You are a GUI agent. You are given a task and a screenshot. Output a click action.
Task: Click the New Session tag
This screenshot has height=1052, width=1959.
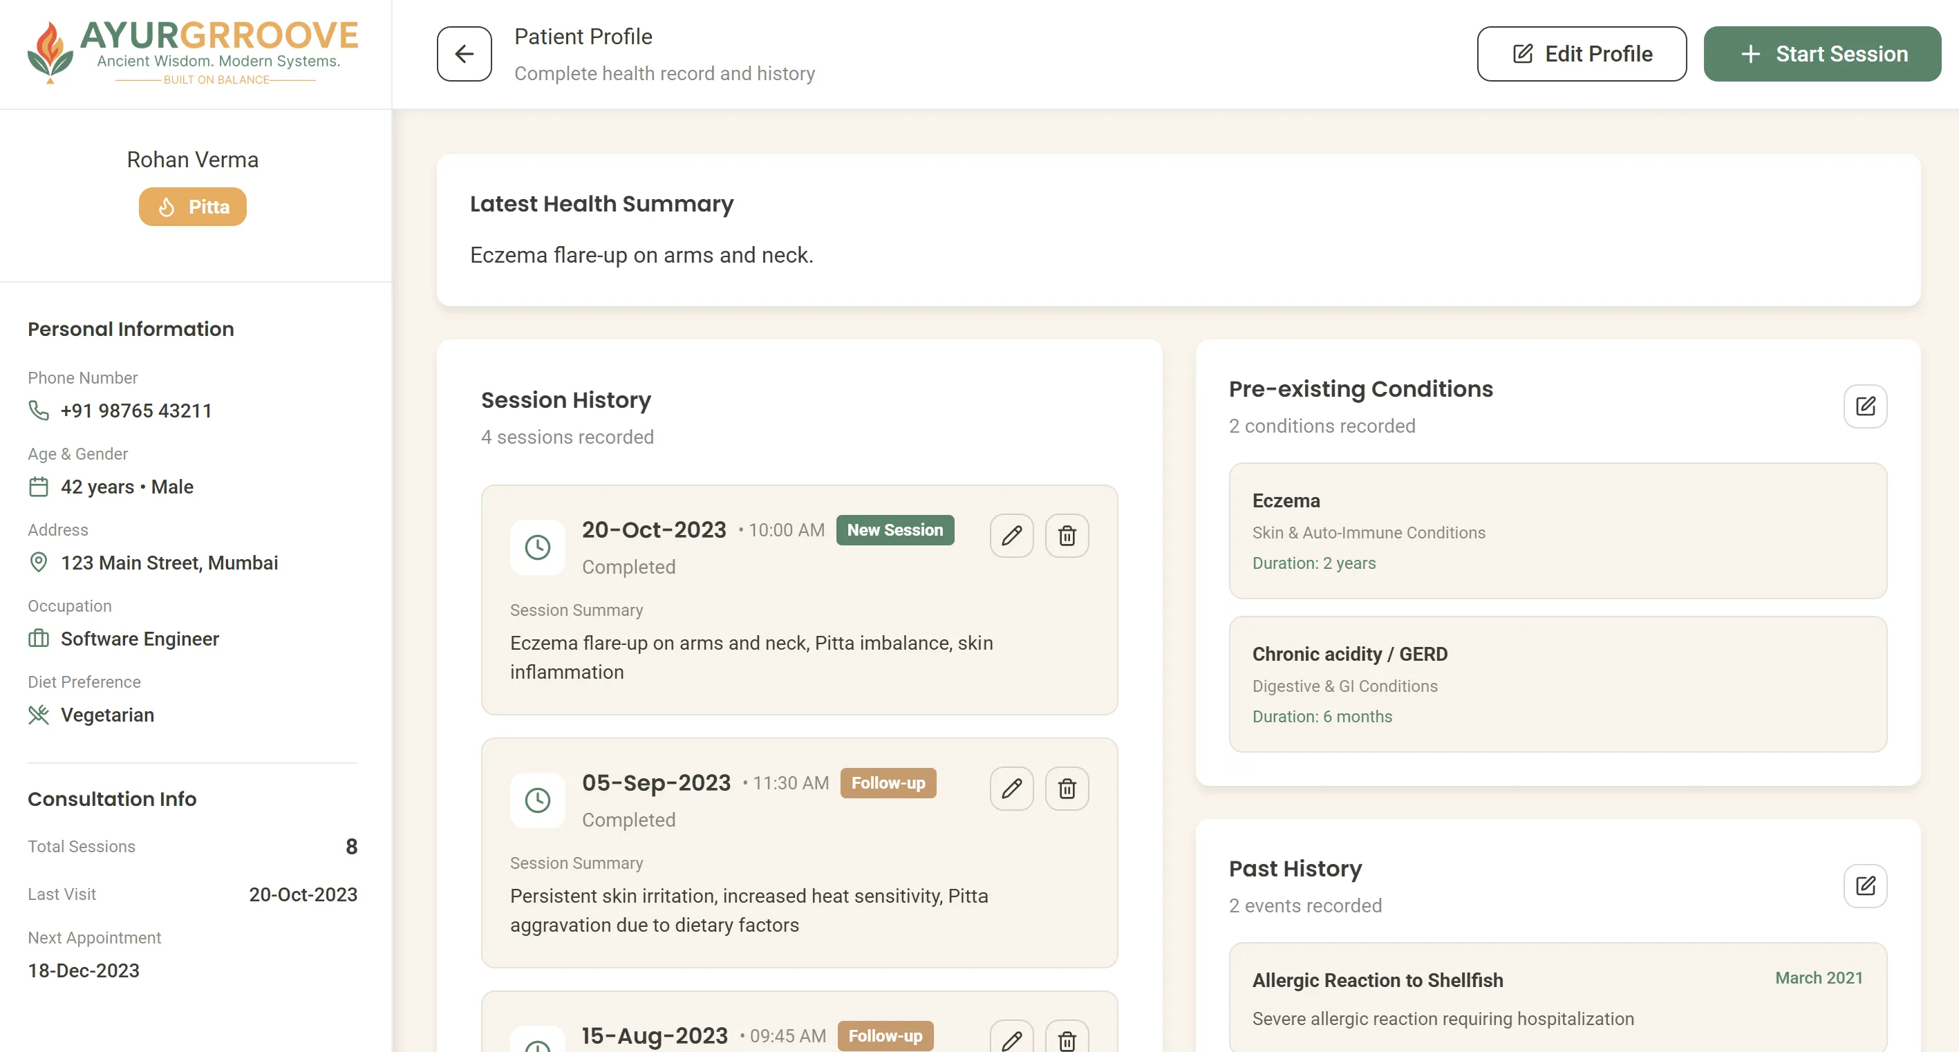(x=895, y=530)
